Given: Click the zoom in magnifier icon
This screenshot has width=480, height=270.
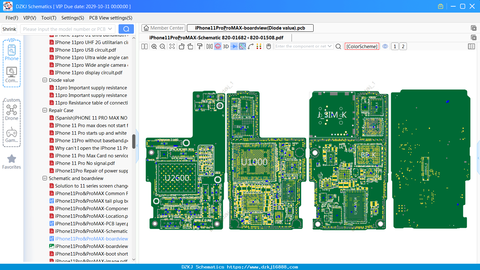Looking at the screenshot, I should 154,47.
